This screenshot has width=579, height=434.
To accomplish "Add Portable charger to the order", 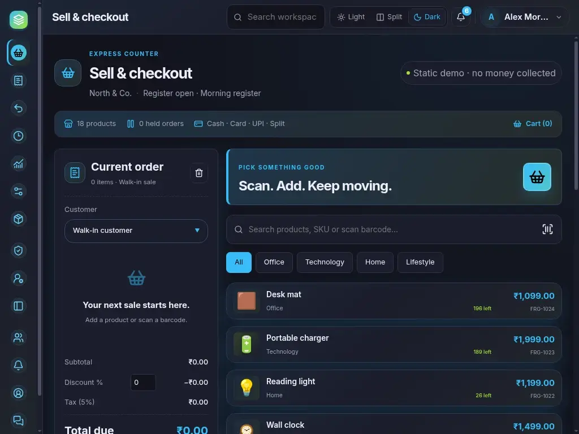I will tap(394, 344).
